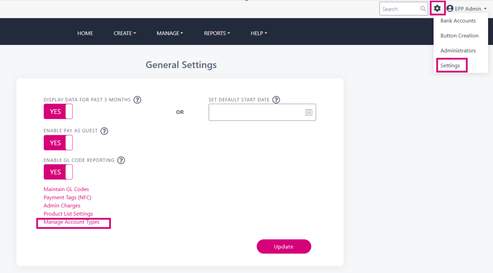Select Settings from the gear menu
This screenshot has height=273, width=493.
point(450,65)
